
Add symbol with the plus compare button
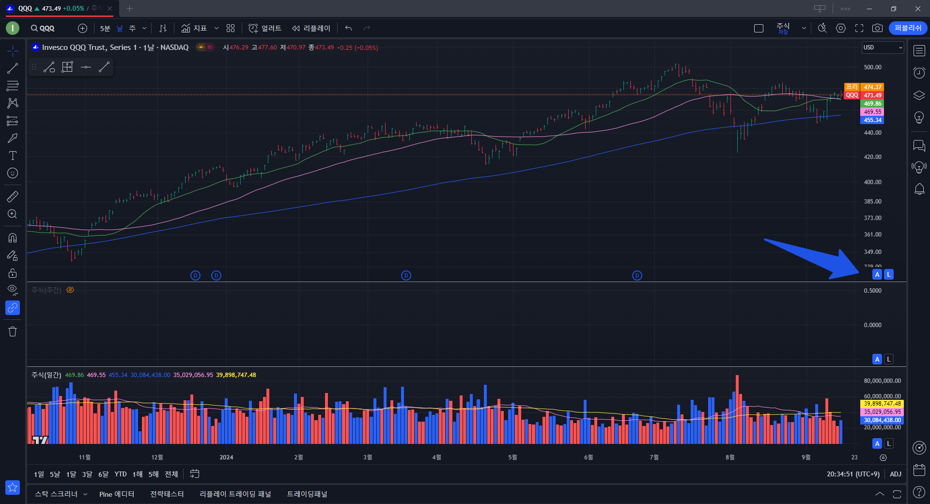(x=82, y=28)
